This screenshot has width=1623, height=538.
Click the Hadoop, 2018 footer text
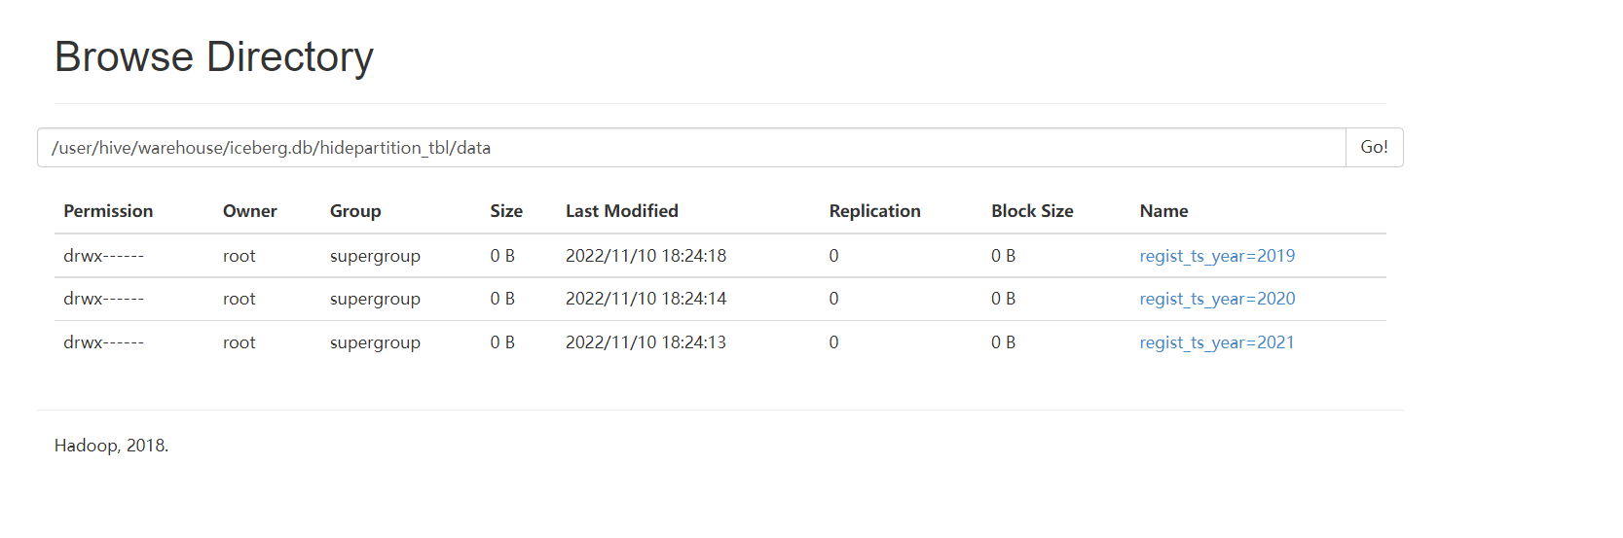[111, 446]
